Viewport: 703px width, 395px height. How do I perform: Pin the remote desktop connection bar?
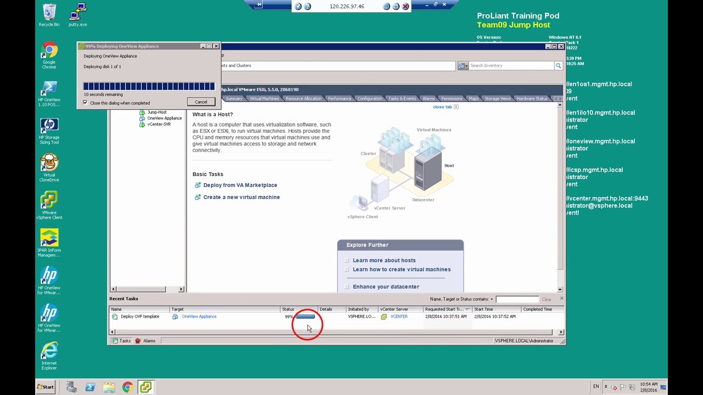pyautogui.click(x=259, y=4)
